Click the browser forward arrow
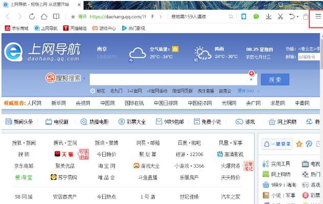The width and height of the screenshot is (323, 204). [20, 16]
